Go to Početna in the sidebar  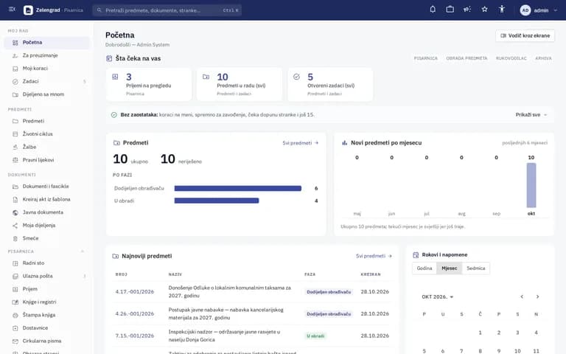47,43
